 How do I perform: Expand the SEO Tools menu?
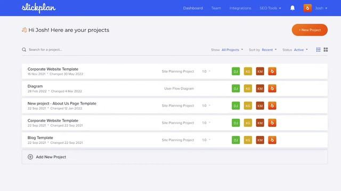coord(270,8)
